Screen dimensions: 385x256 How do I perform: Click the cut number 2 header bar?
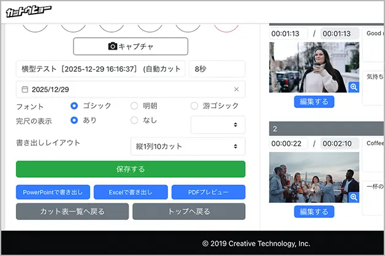[327, 129]
